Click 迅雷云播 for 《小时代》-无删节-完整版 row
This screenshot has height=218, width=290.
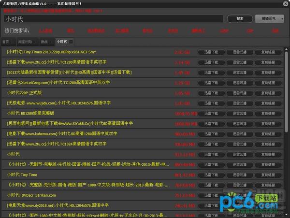tap(240, 165)
